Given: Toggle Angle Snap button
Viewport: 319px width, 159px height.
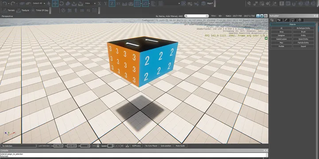Looking at the screenshot, I should point(145,4).
